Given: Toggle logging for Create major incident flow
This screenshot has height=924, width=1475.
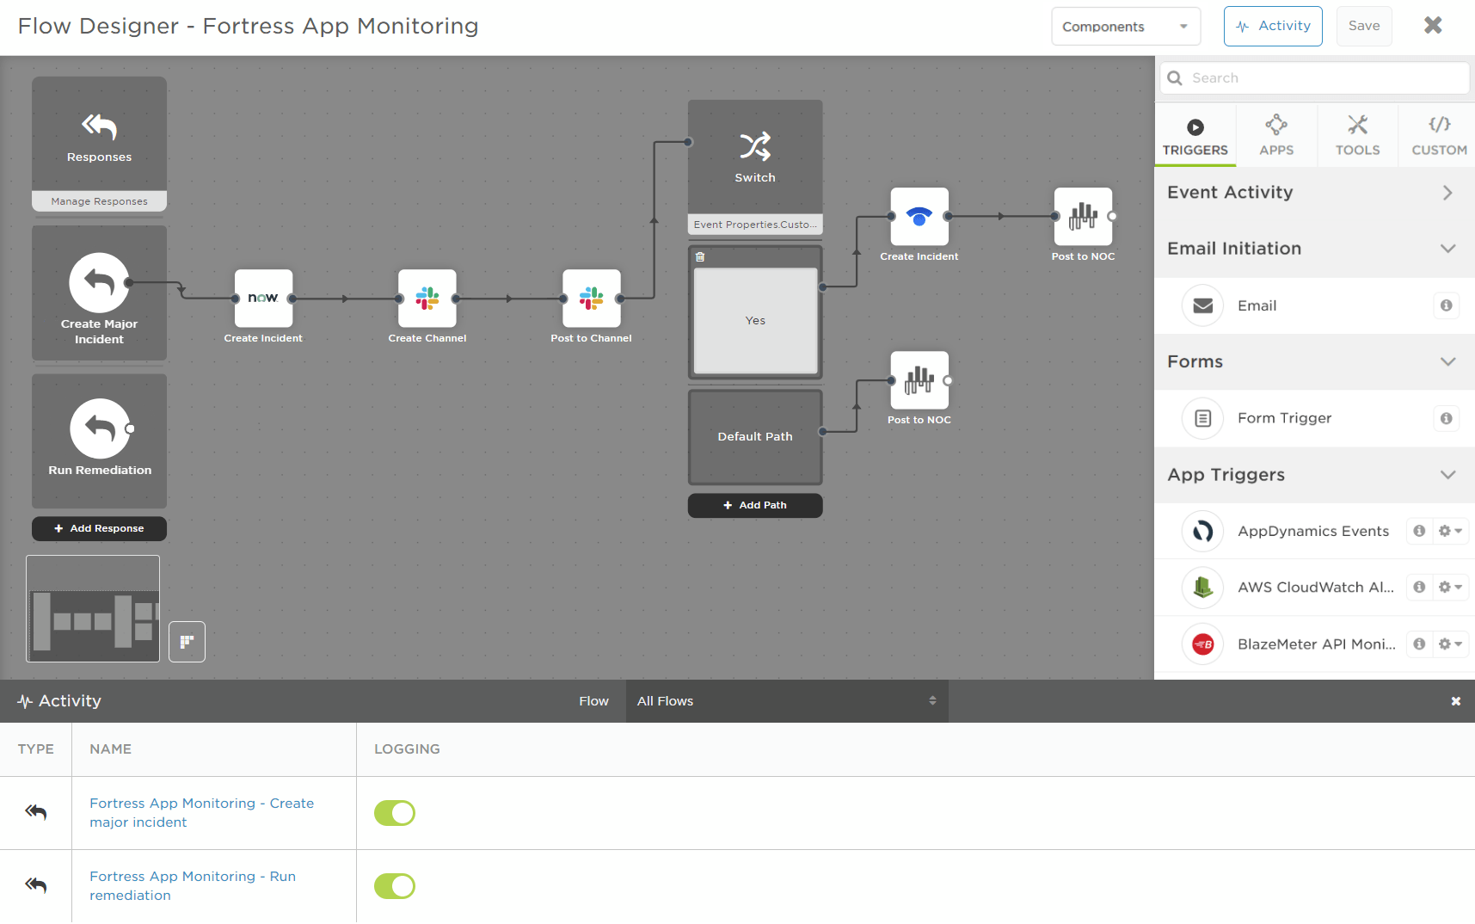Looking at the screenshot, I should 395,813.
